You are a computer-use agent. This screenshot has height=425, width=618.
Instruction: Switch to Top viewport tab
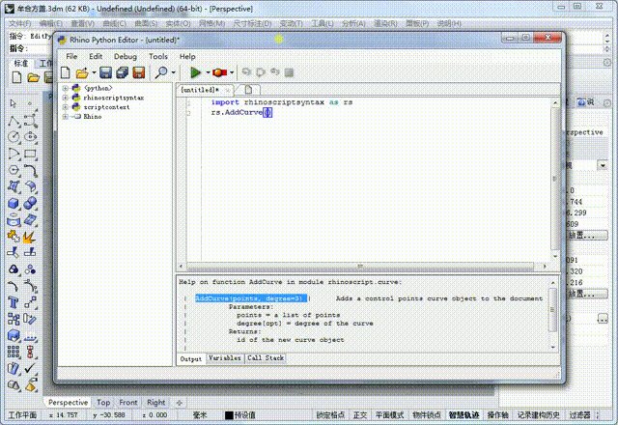103,403
